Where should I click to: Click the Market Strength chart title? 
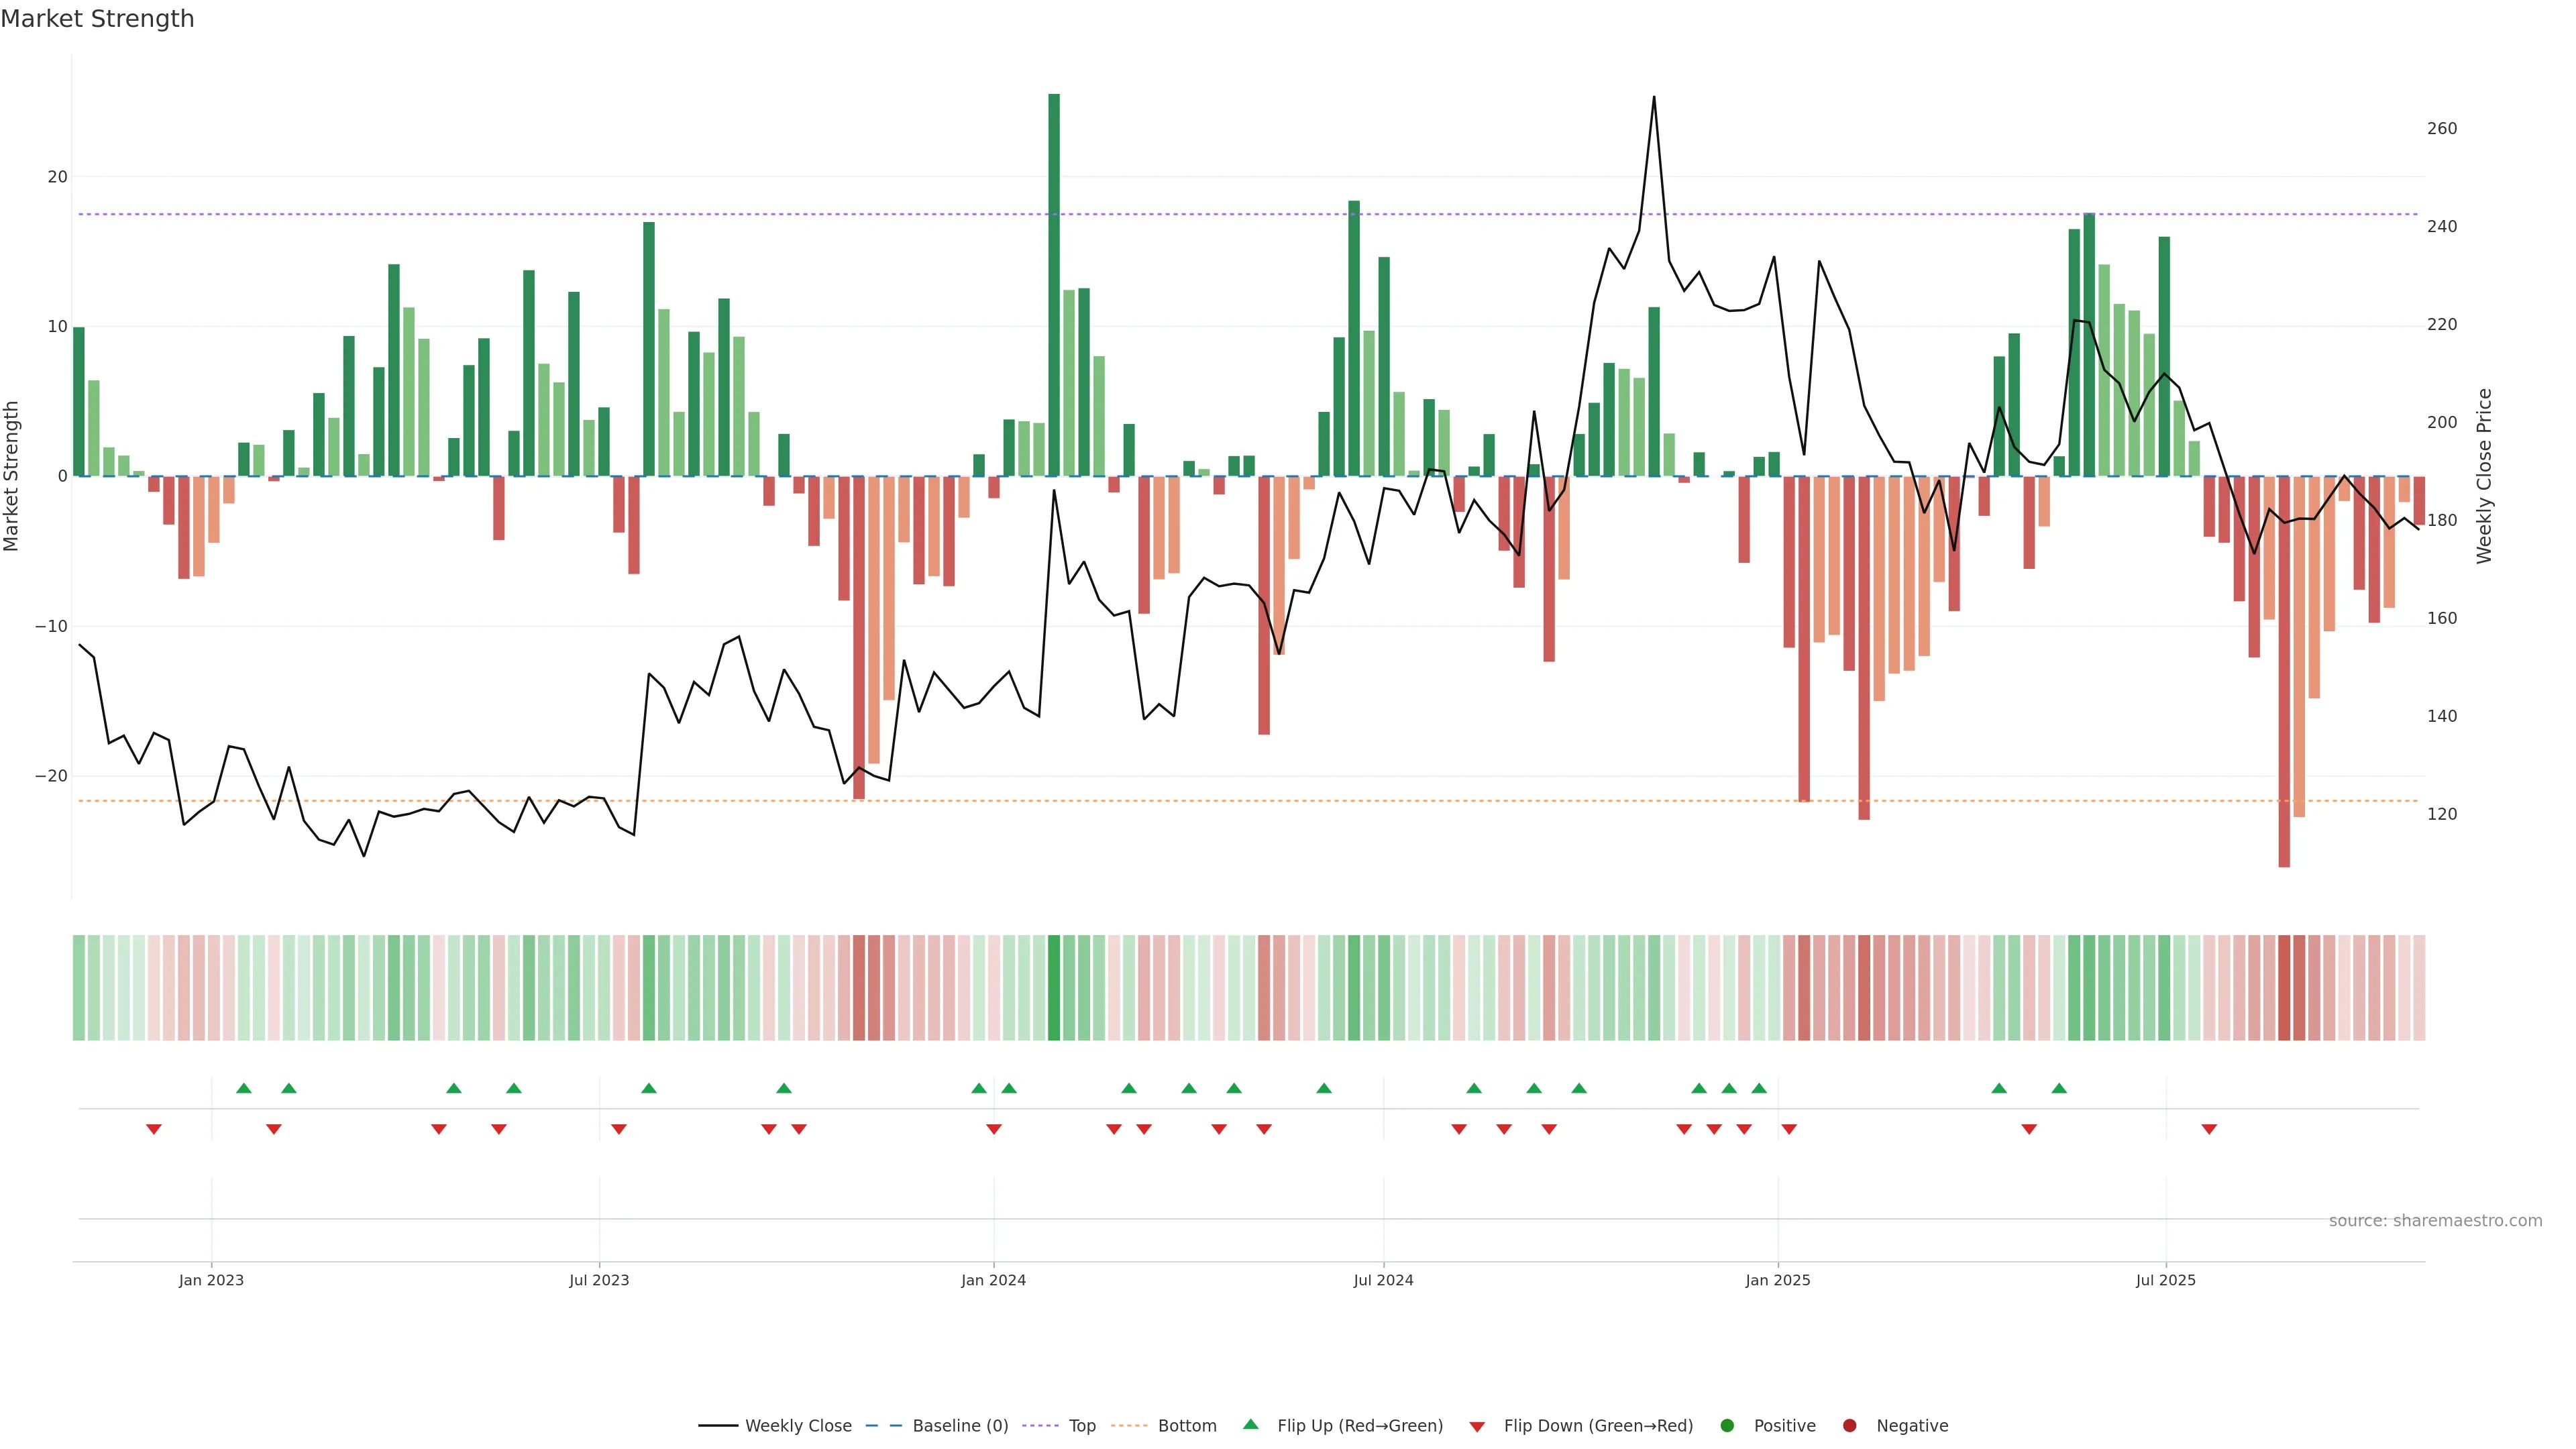97,19
